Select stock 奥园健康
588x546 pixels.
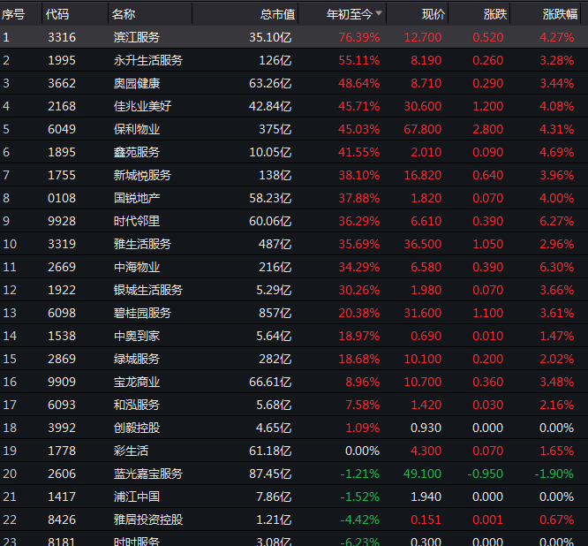tap(137, 83)
